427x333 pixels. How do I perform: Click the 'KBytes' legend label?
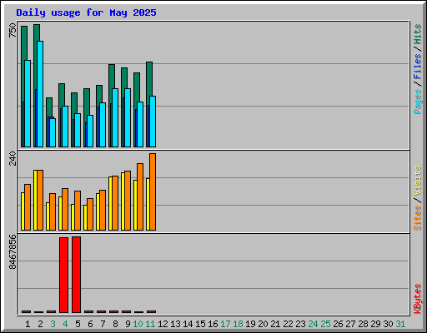(x=417, y=299)
